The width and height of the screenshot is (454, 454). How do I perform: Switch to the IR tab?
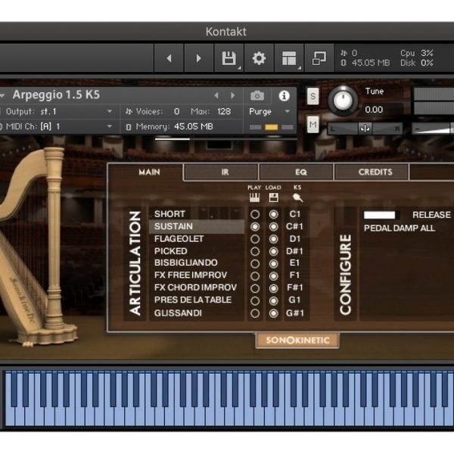[225, 173]
